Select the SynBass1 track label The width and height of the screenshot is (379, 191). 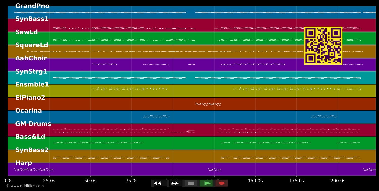pos(32,19)
